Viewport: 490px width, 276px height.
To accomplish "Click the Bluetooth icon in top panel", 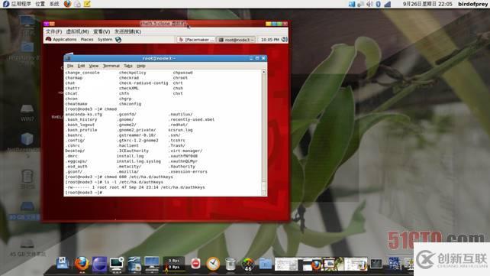I will [x=378, y=4].
